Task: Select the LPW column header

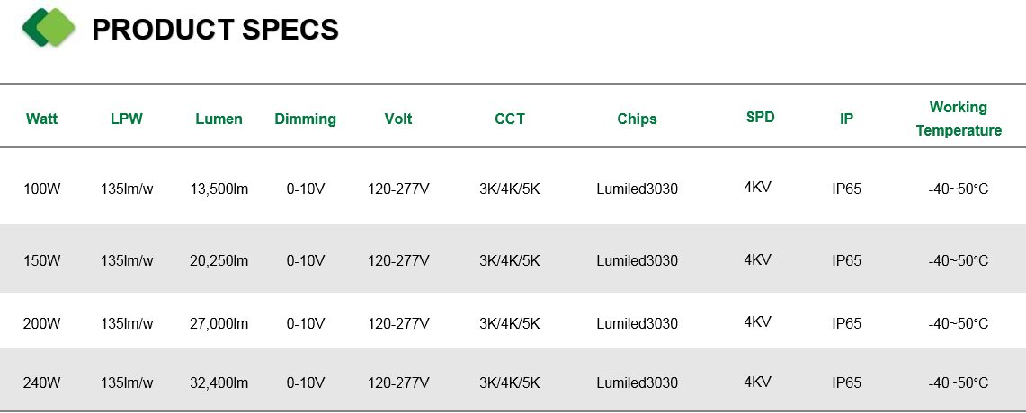Action: 126,119
